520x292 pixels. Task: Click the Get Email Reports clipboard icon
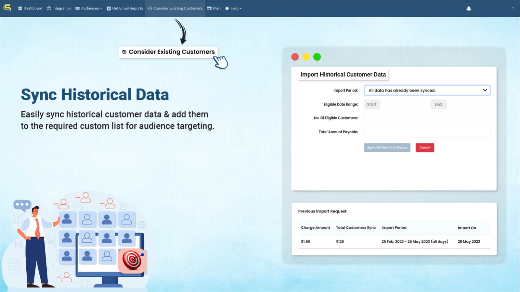[x=108, y=8]
